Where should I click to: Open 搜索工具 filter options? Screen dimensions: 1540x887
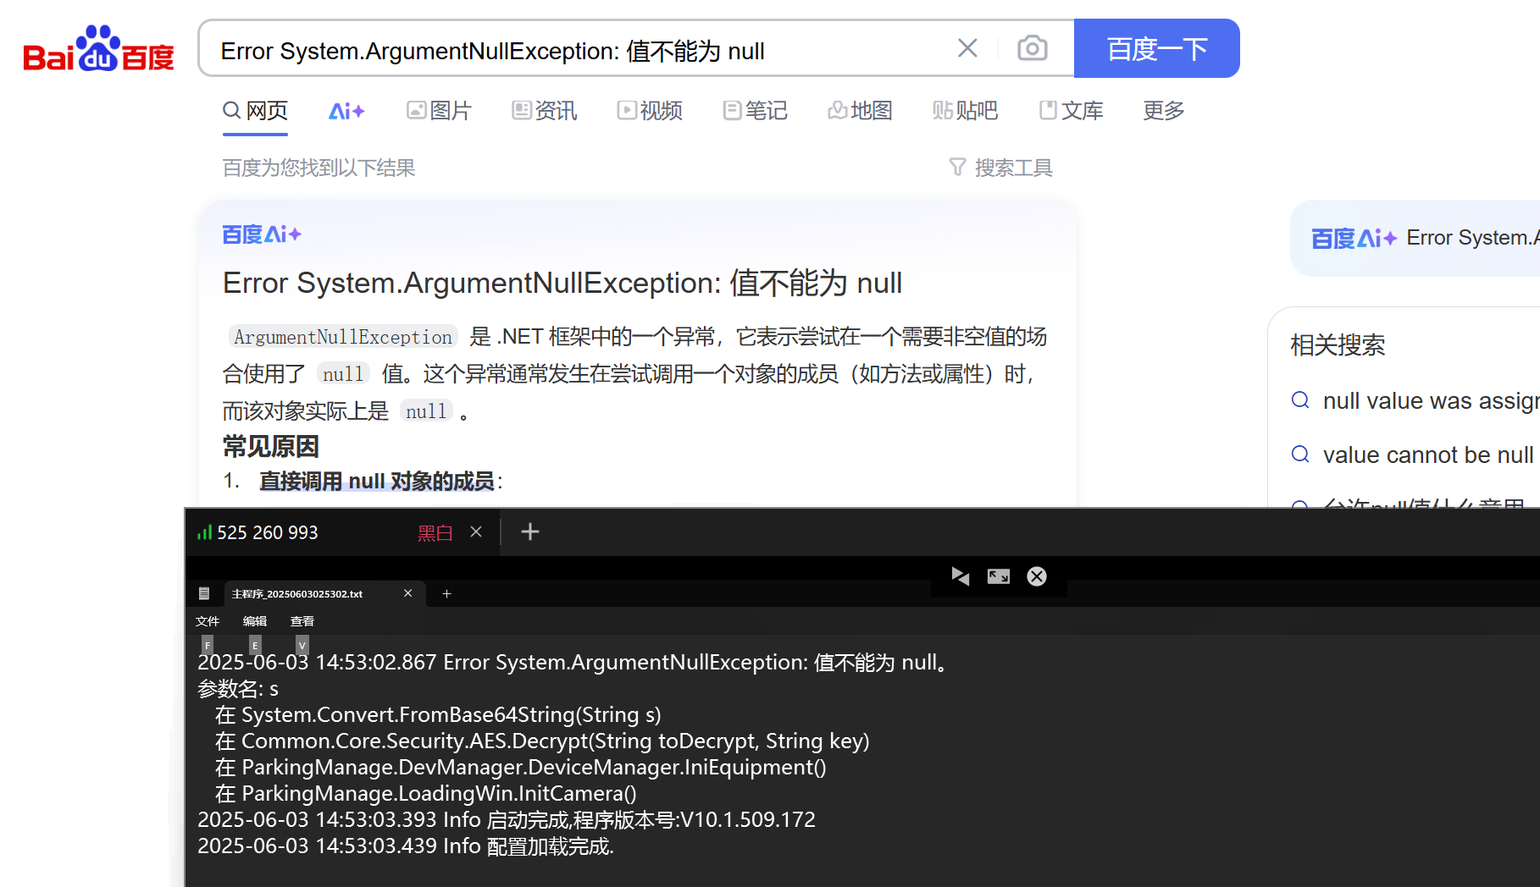1000,168
